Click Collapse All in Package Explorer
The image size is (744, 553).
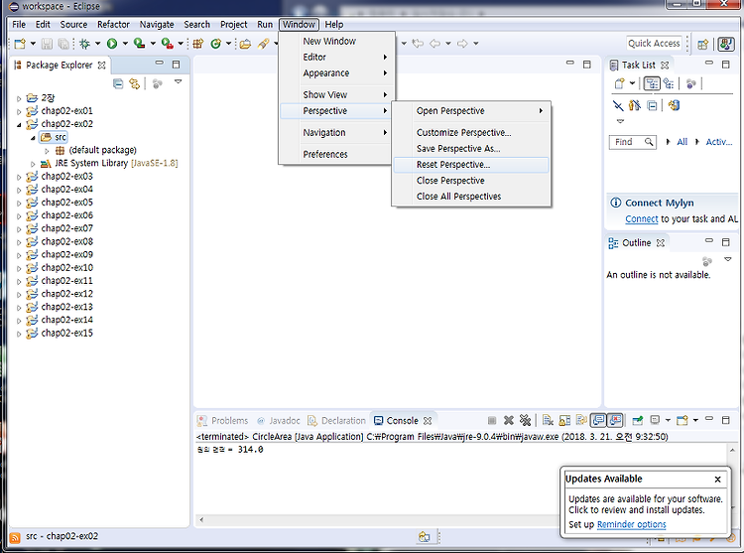click(x=118, y=84)
